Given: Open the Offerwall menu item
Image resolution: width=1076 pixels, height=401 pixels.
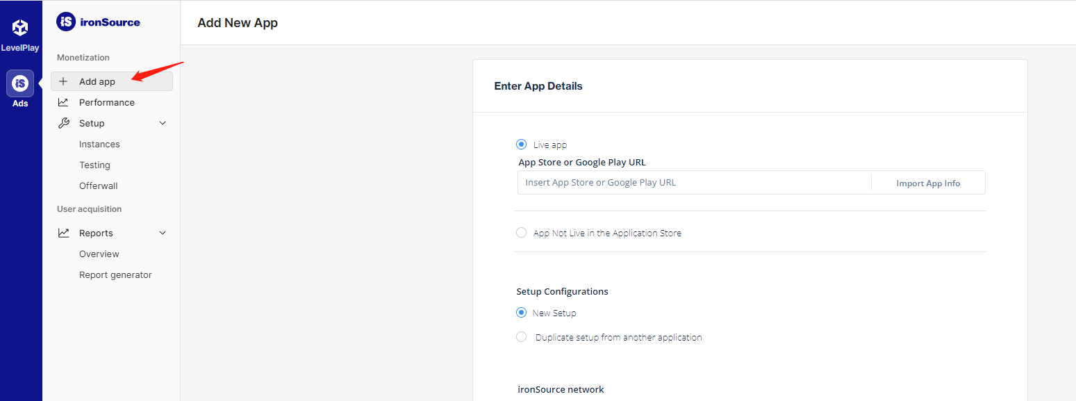Looking at the screenshot, I should 98,186.
